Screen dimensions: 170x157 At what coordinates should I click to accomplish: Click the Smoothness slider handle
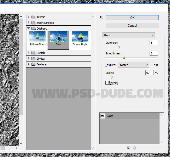coord(124,58)
